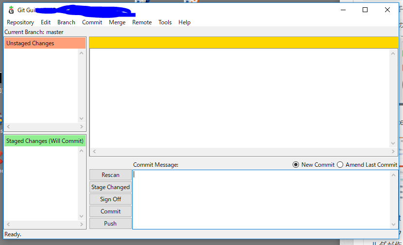Viewport: 403px width, 245px height.
Task: Click left arrow of diff pane horizontal scrollbar
Action: [x=94, y=151]
